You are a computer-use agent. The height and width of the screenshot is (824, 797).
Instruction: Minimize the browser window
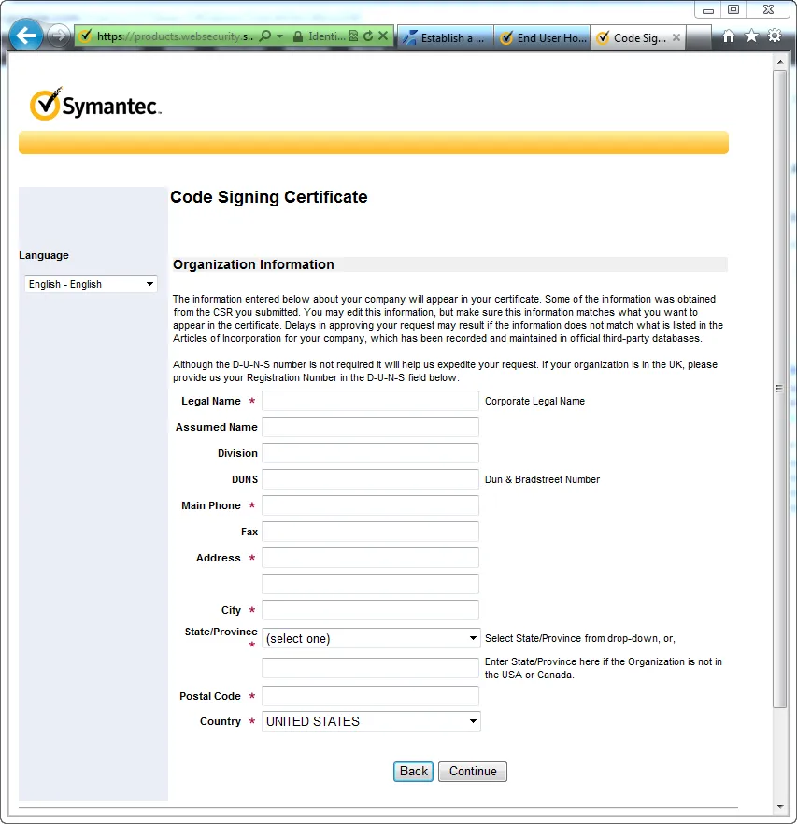[708, 10]
